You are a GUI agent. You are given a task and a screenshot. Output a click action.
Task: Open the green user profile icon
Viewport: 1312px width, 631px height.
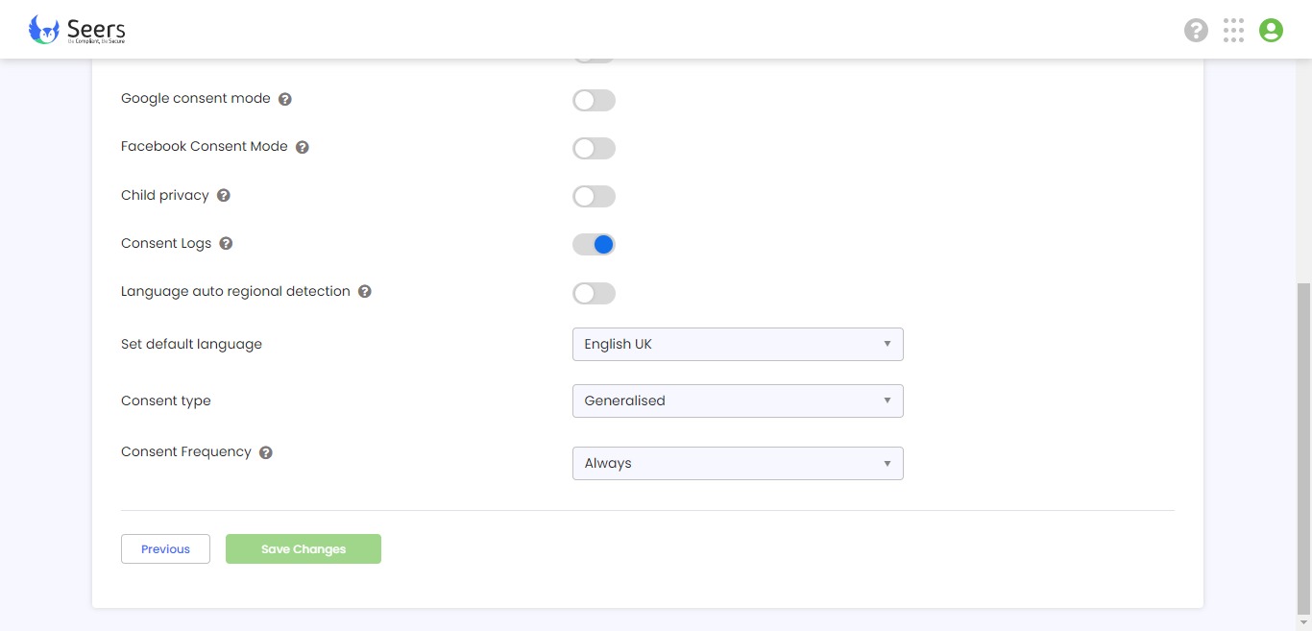pyautogui.click(x=1271, y=31)
